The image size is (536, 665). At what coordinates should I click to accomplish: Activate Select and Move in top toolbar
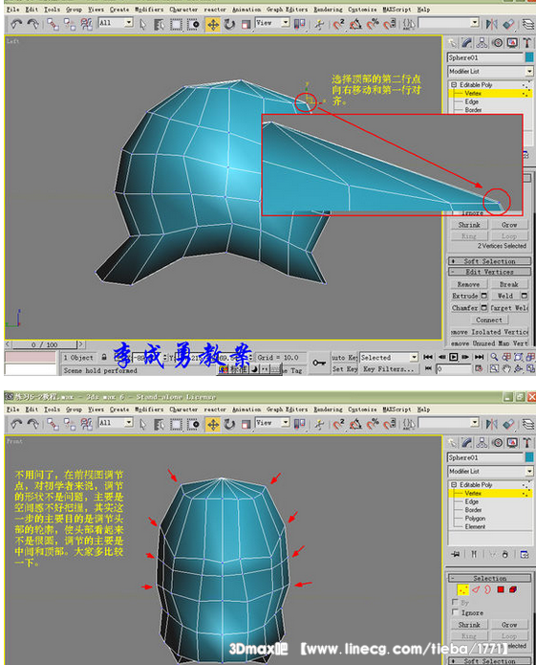[x=213, y=24]
